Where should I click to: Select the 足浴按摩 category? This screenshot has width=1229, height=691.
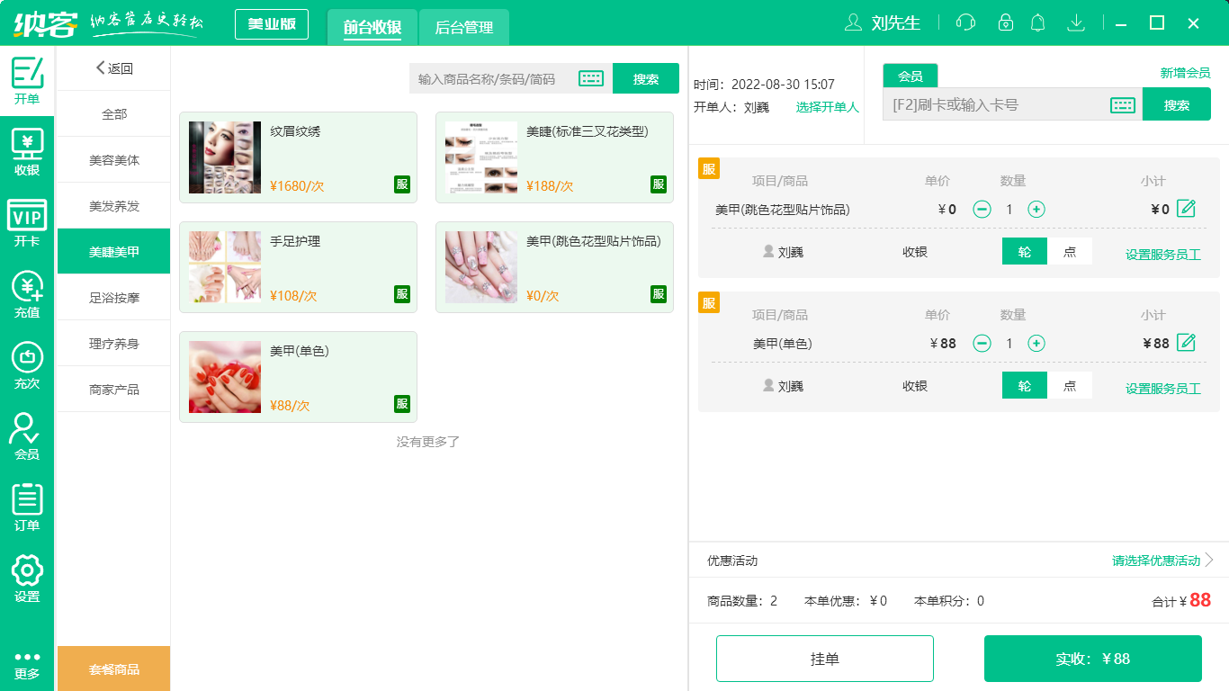(113, 297)
